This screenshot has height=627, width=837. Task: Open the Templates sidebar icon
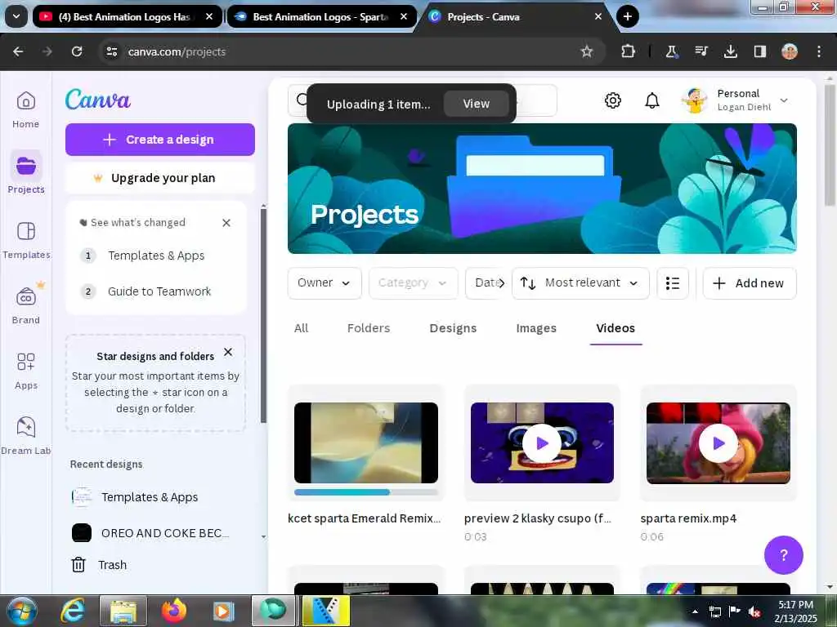tap(25, 231)
